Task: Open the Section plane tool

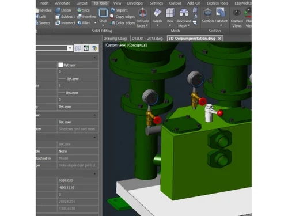Action: click(x=208, y=13)
